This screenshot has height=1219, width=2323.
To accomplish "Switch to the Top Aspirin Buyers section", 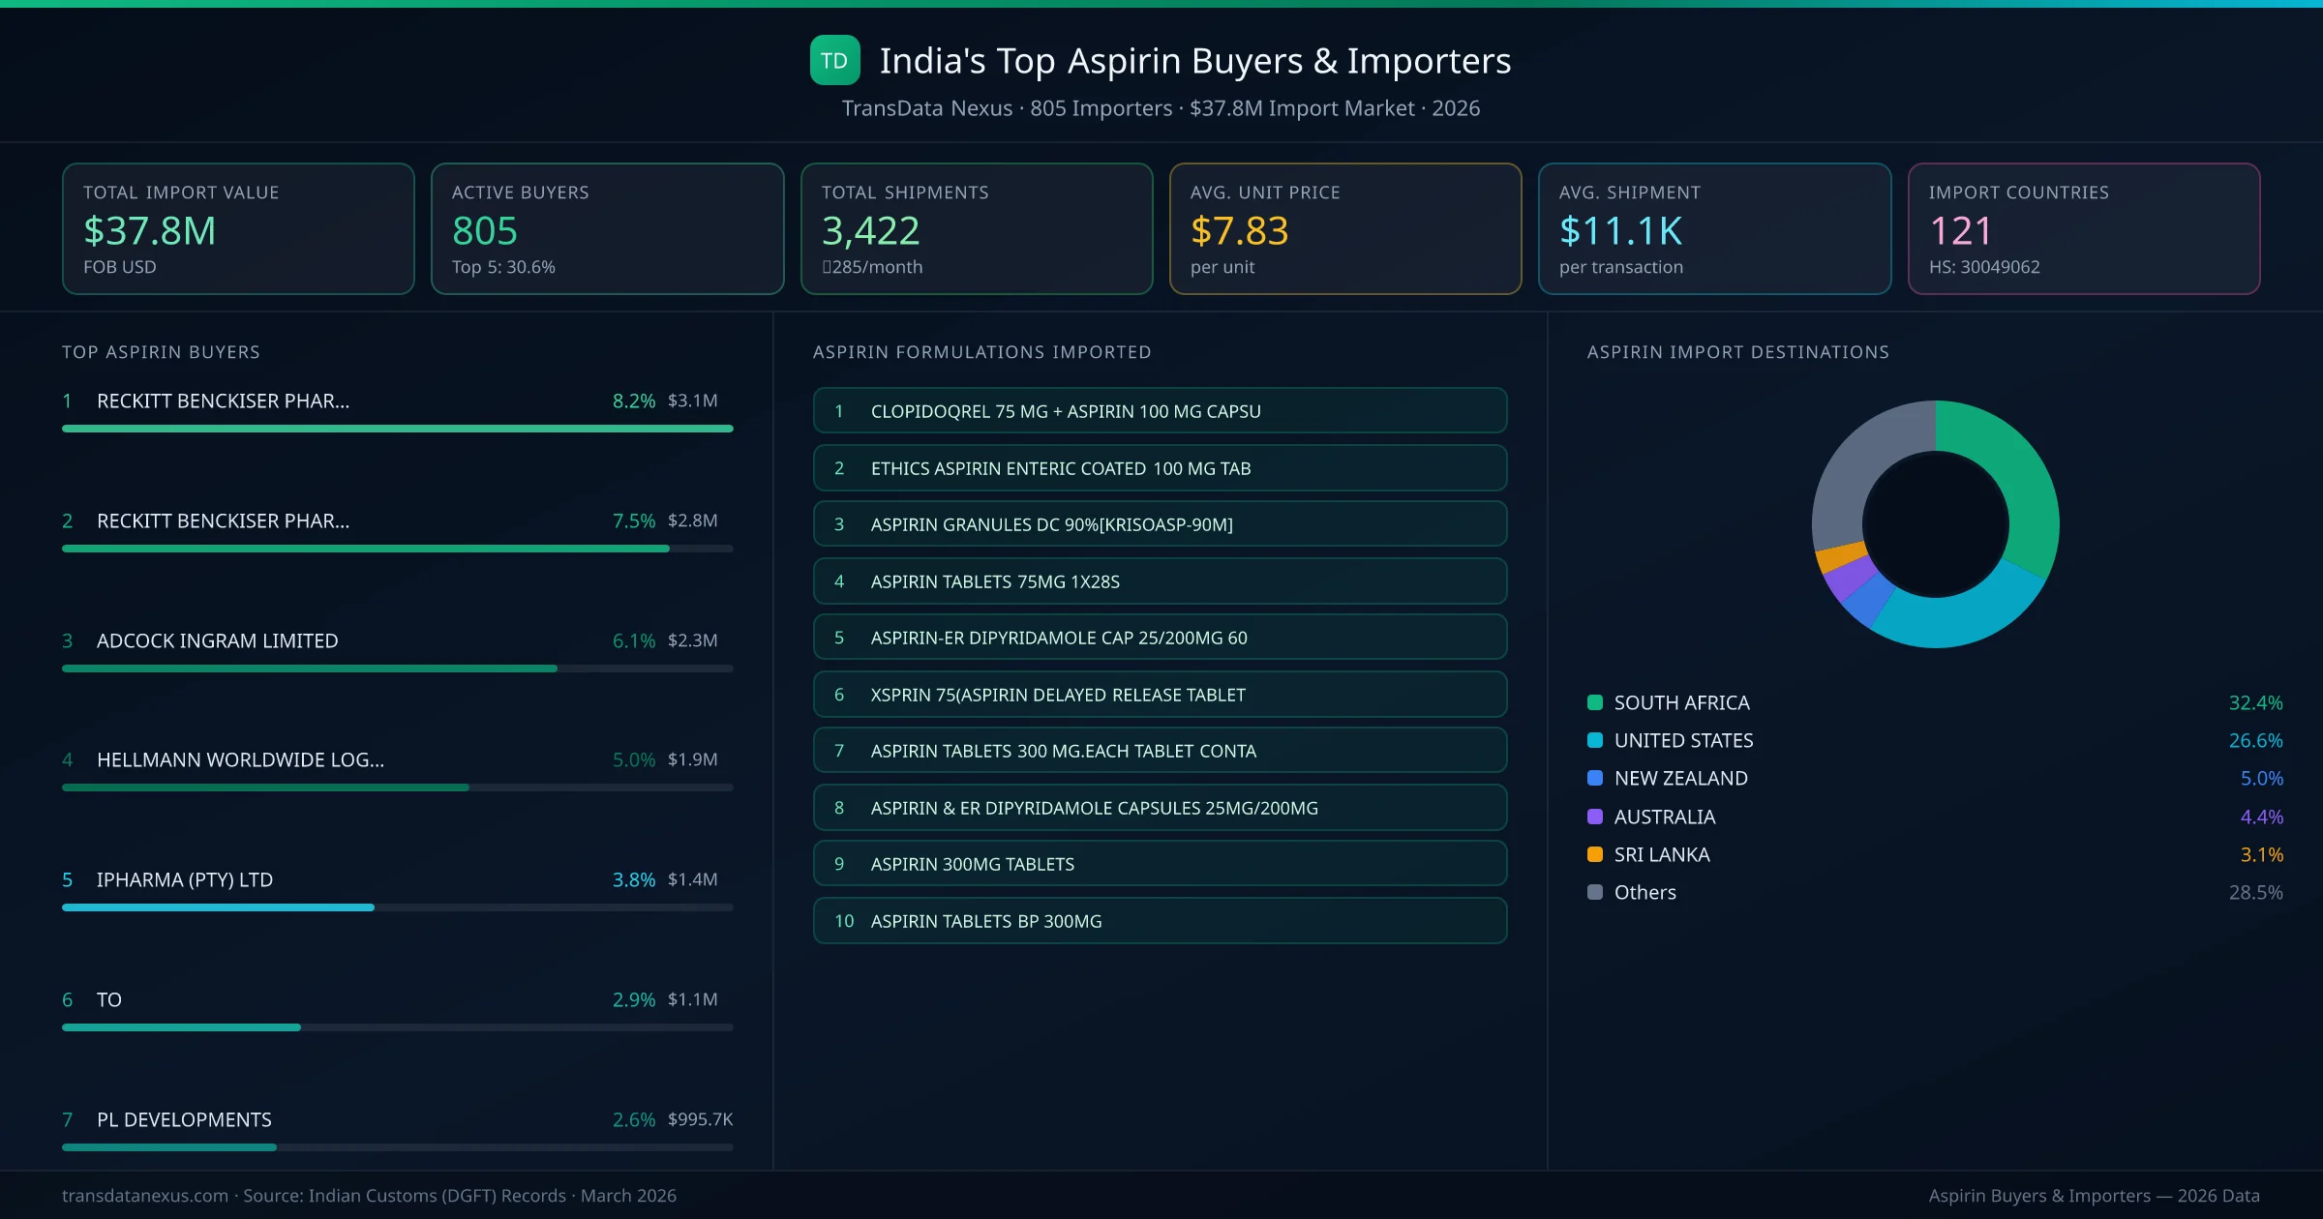I will 161,352.
